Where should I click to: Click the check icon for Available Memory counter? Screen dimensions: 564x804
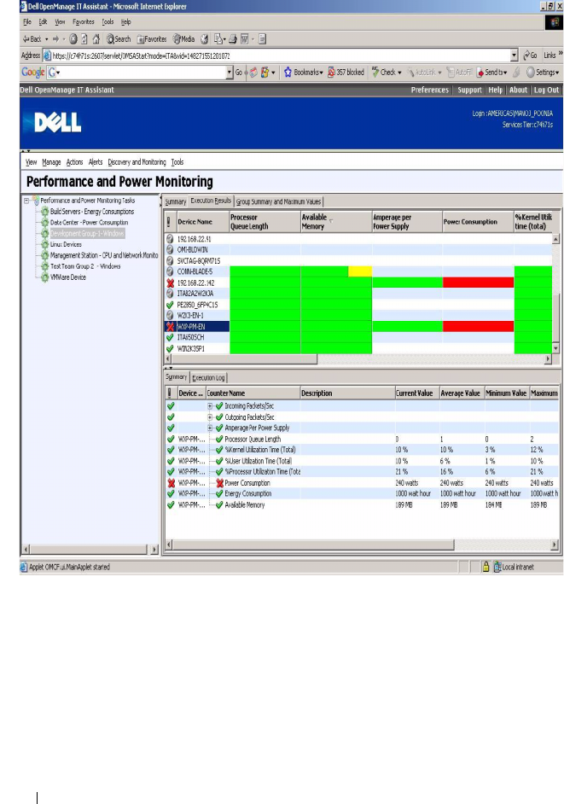[x=219, y=505]
